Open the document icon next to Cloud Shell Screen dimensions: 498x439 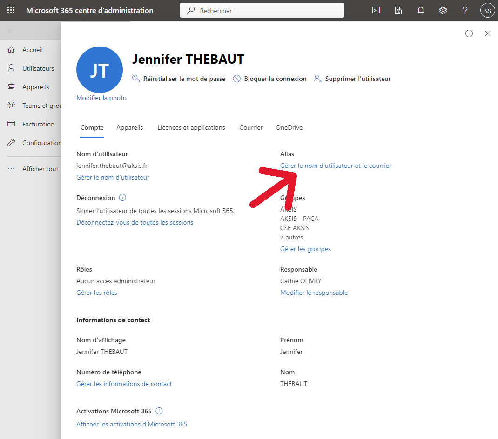[x=398, y=11]
